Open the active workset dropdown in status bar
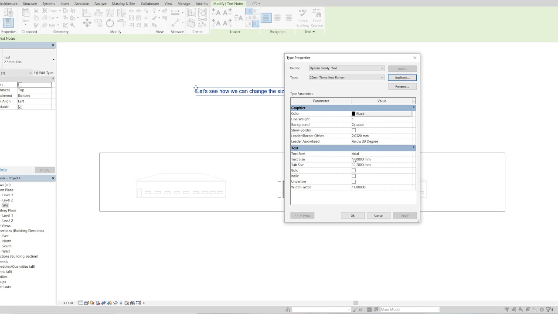Viewport: 558px width, 314px height. 322,310
